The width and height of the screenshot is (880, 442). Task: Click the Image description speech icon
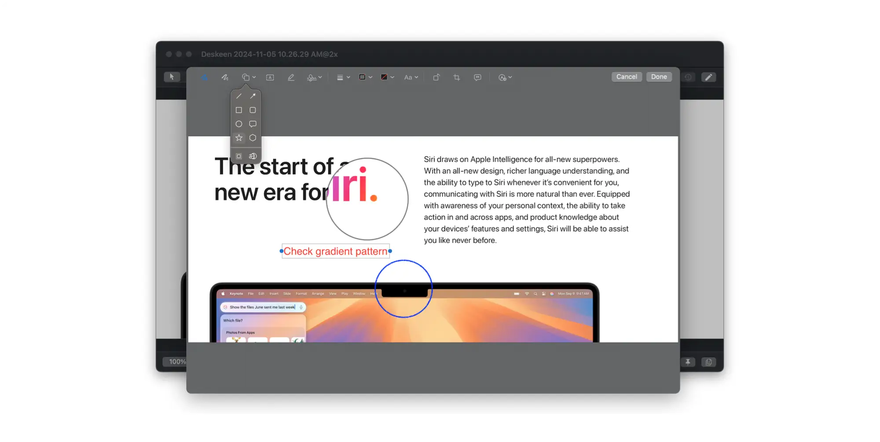[x=477, y=77]
